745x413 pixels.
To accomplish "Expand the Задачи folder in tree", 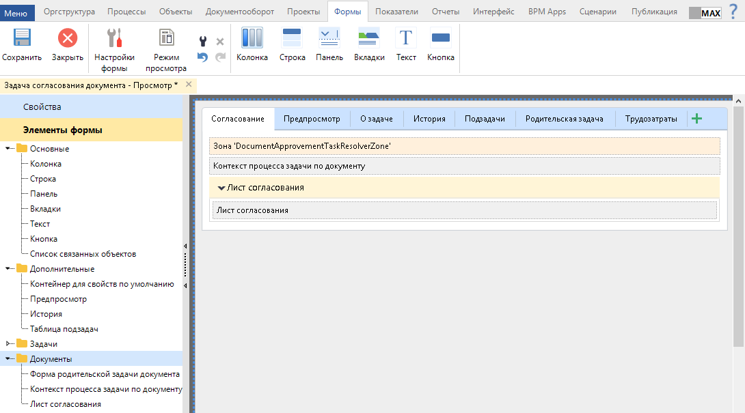I will point(8,344).
